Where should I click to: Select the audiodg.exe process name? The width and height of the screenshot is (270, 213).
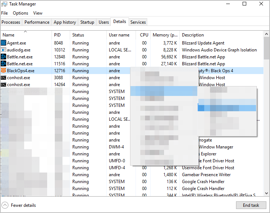[x=19, y=50]
